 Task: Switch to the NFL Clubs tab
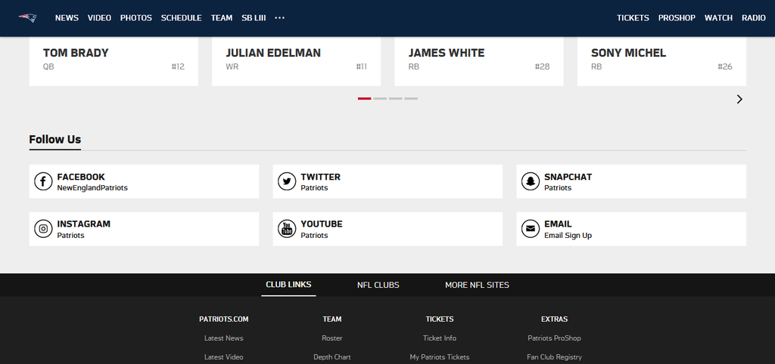click(378, 285)
